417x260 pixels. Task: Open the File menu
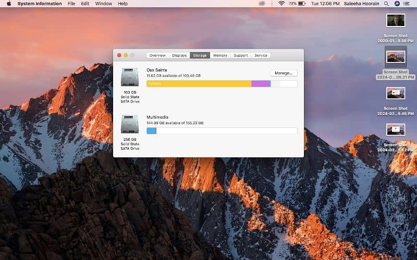click(x=71, y=4)
